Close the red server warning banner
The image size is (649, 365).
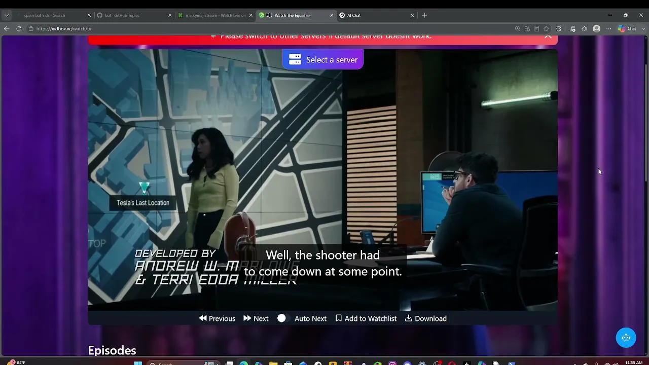tap(548, 36)
